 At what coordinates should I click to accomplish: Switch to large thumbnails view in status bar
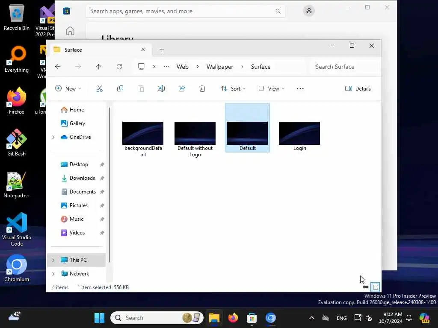pos(376,287)
